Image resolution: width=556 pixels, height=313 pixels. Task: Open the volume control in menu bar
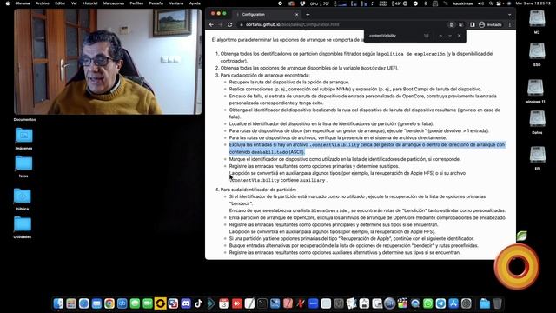tap(480, 3)
